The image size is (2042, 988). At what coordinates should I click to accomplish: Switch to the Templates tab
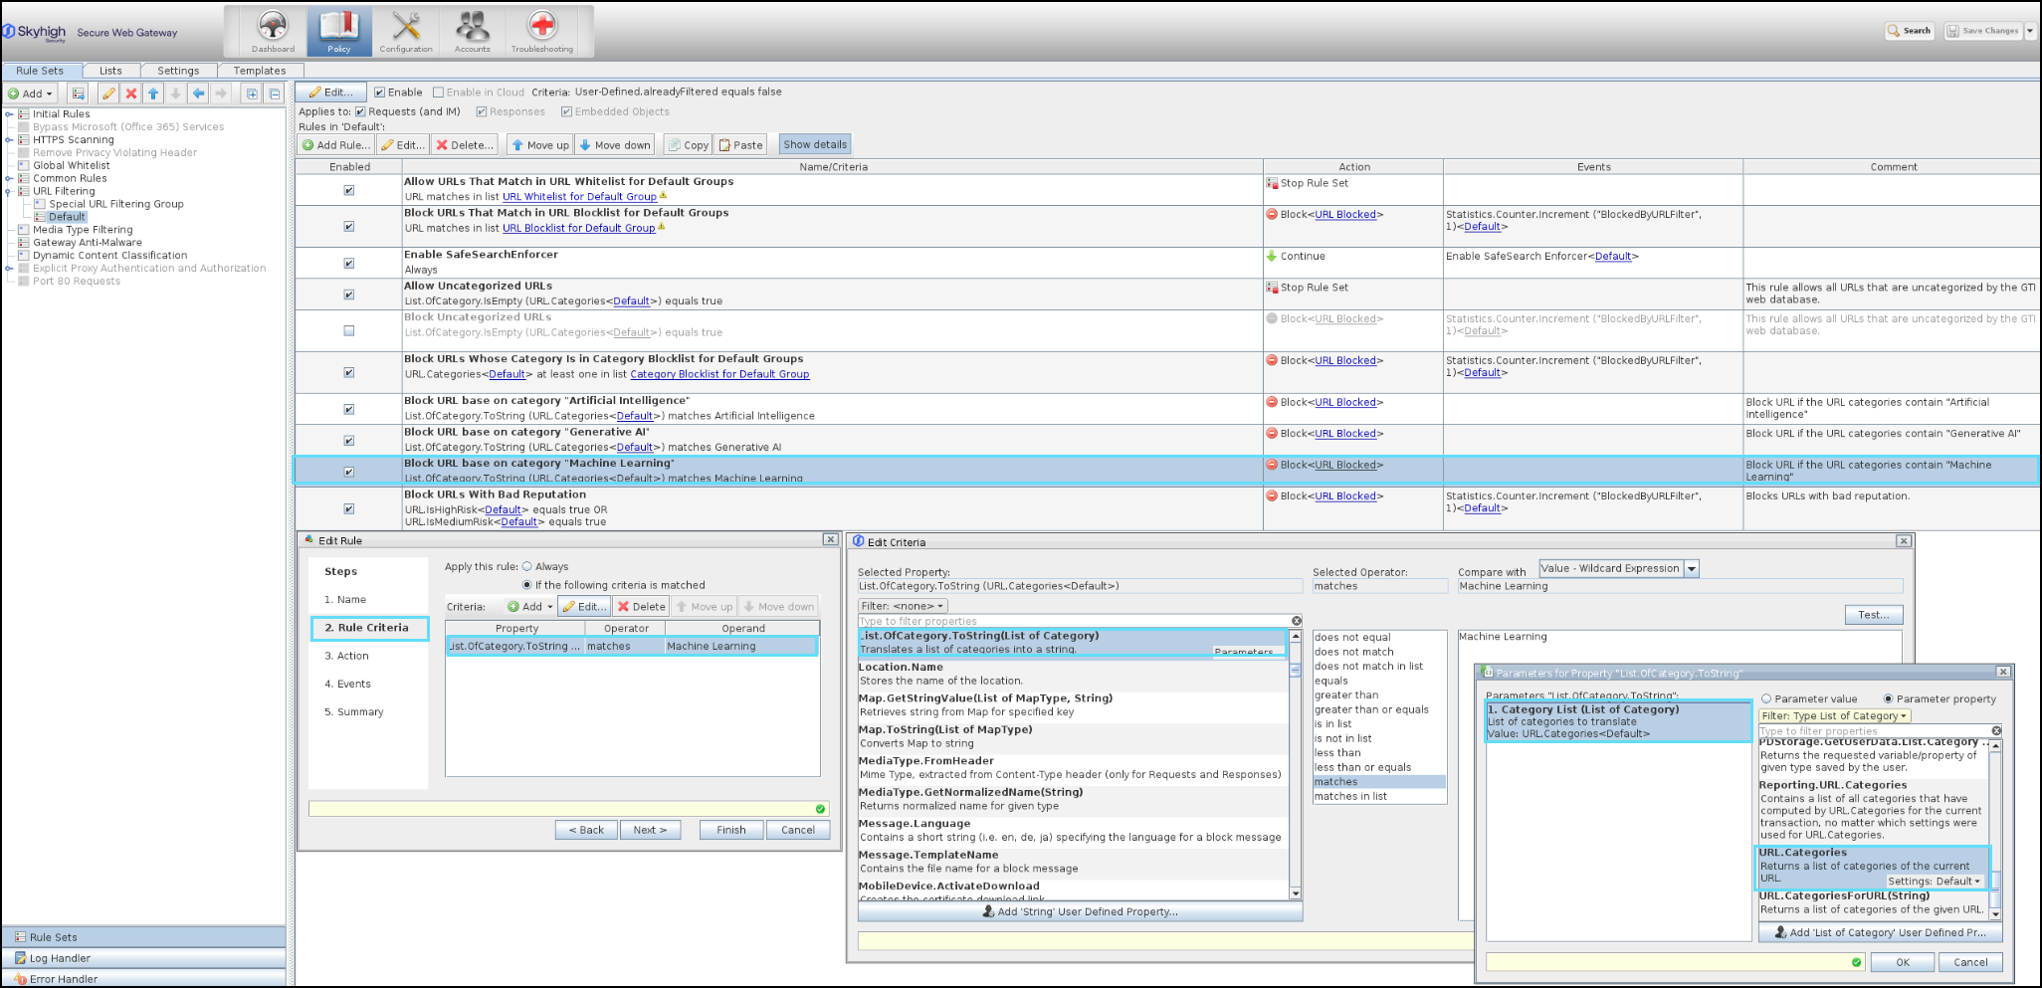coord(259,71)
